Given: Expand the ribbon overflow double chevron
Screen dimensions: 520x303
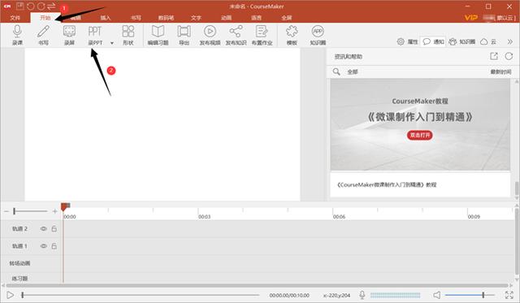Looking at the screenshot, I should 510,41.
